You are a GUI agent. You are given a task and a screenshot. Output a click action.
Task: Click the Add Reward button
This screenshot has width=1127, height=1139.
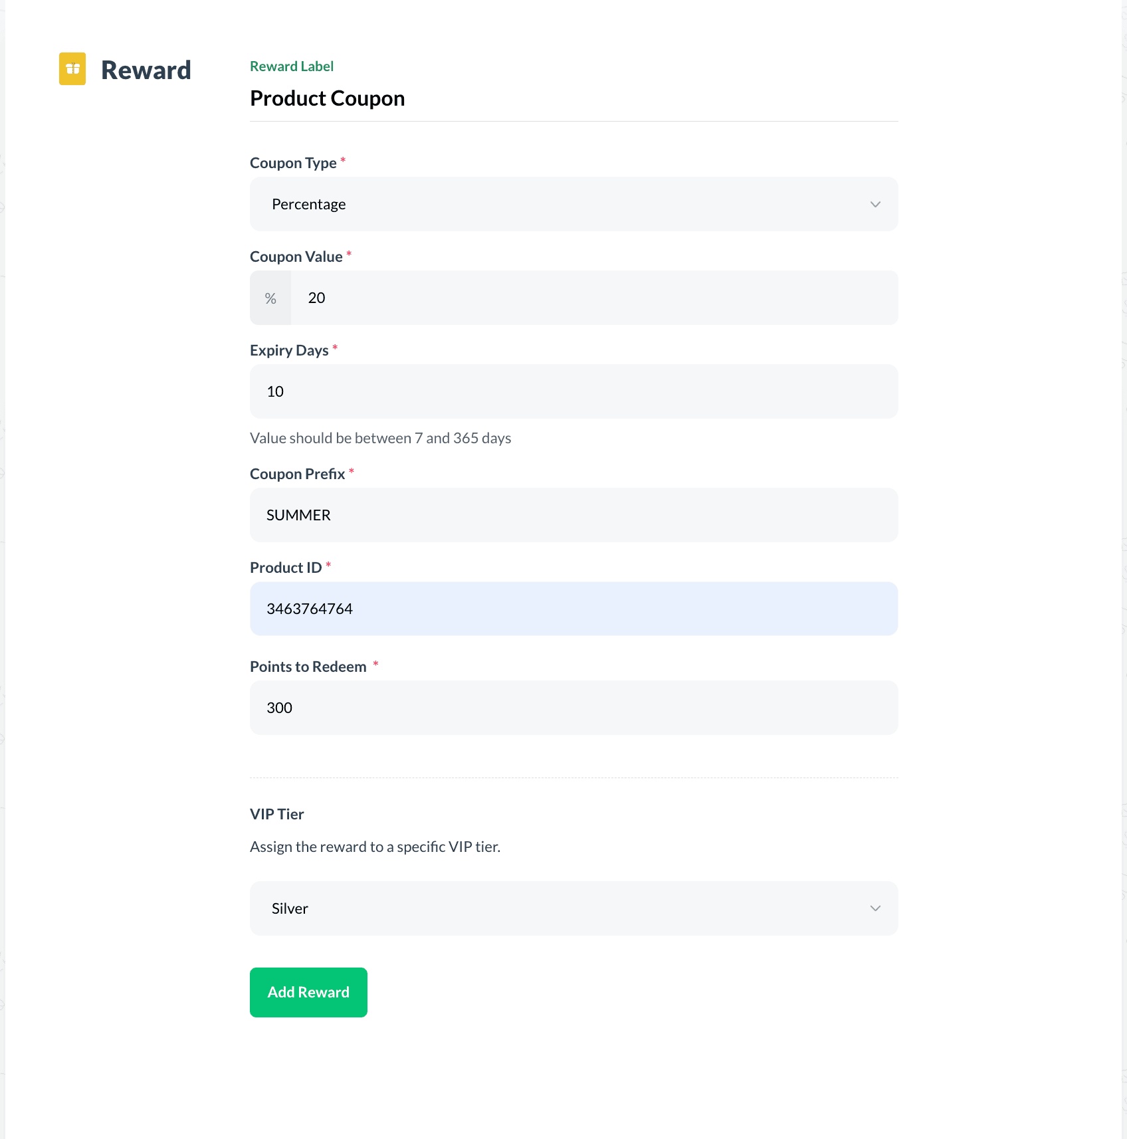click(x=308, y=992)
